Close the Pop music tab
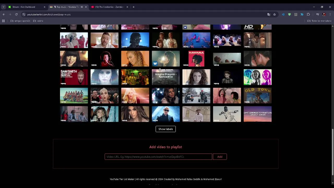 (x=86, y=7)
